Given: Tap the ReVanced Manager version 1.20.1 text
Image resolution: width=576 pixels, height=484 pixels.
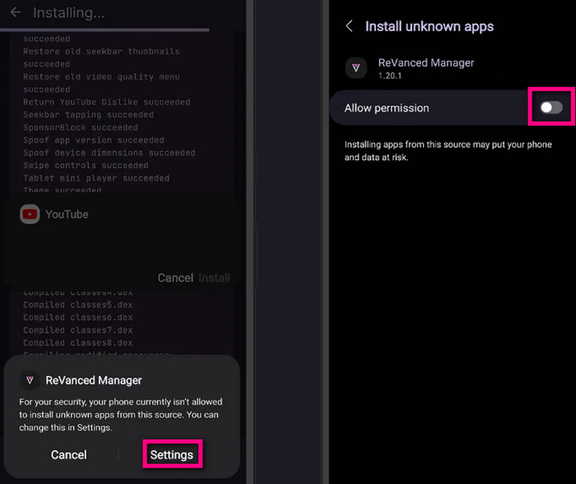Looking at the screenshot, I should [390, 76].
